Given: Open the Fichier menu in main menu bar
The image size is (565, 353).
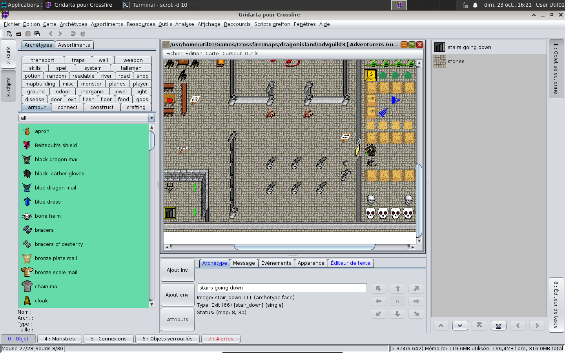Looking at the screenshot, I should 12,24.
